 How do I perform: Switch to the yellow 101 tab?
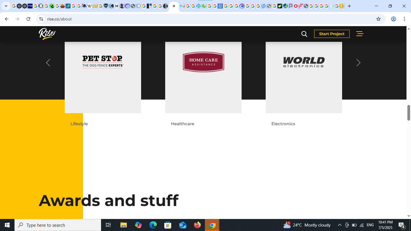[95, 6]
